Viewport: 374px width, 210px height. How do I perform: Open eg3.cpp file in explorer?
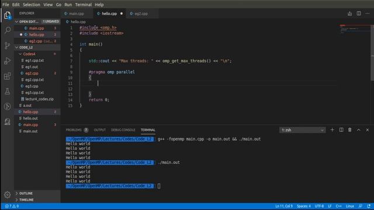tap(37, 86)
